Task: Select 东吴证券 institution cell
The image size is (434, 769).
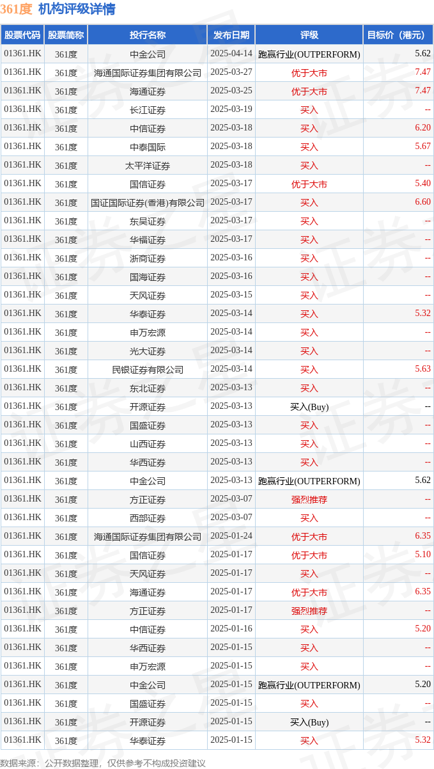Action: [148, 221]
